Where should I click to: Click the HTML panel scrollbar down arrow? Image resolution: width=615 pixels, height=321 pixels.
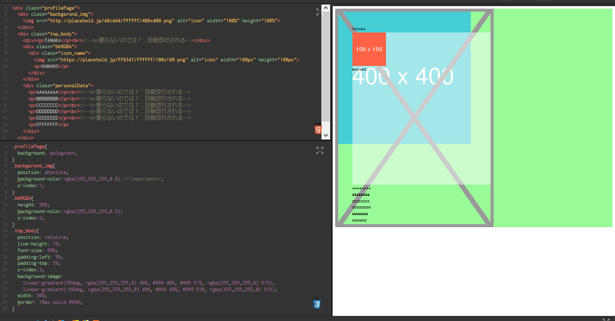[327, 135]
